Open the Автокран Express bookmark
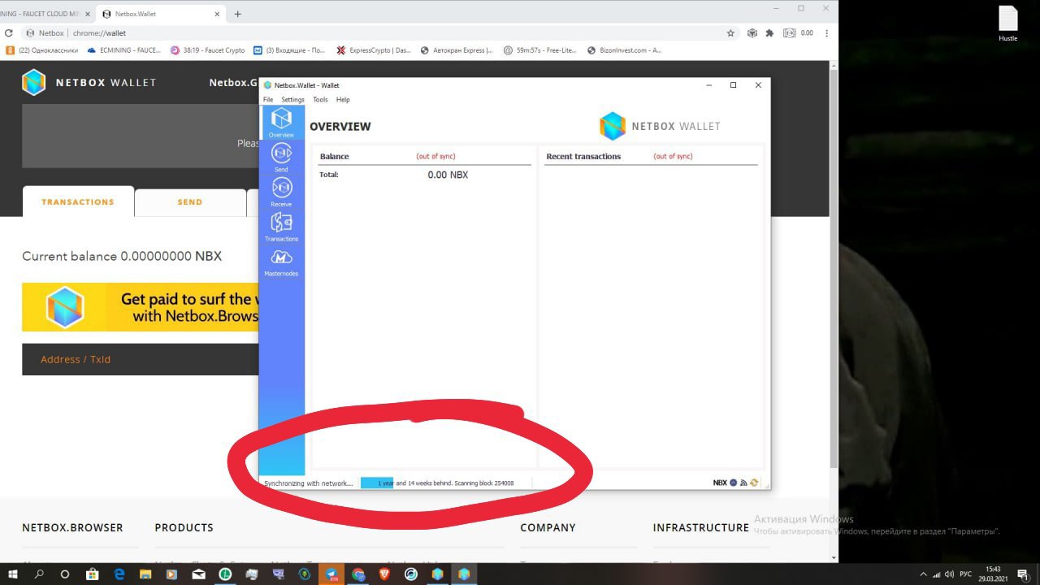The height and width of the screenshot is (585, 1040). coord(457,50)
